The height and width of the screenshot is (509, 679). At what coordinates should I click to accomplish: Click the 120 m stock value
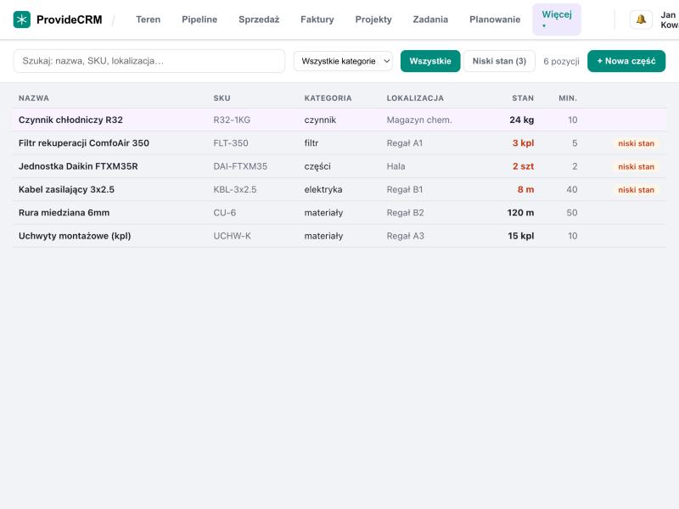coord(520,213)
